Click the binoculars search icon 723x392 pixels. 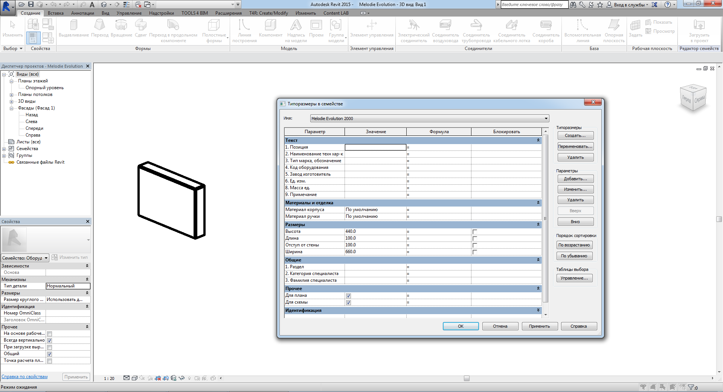click(573, 5)
